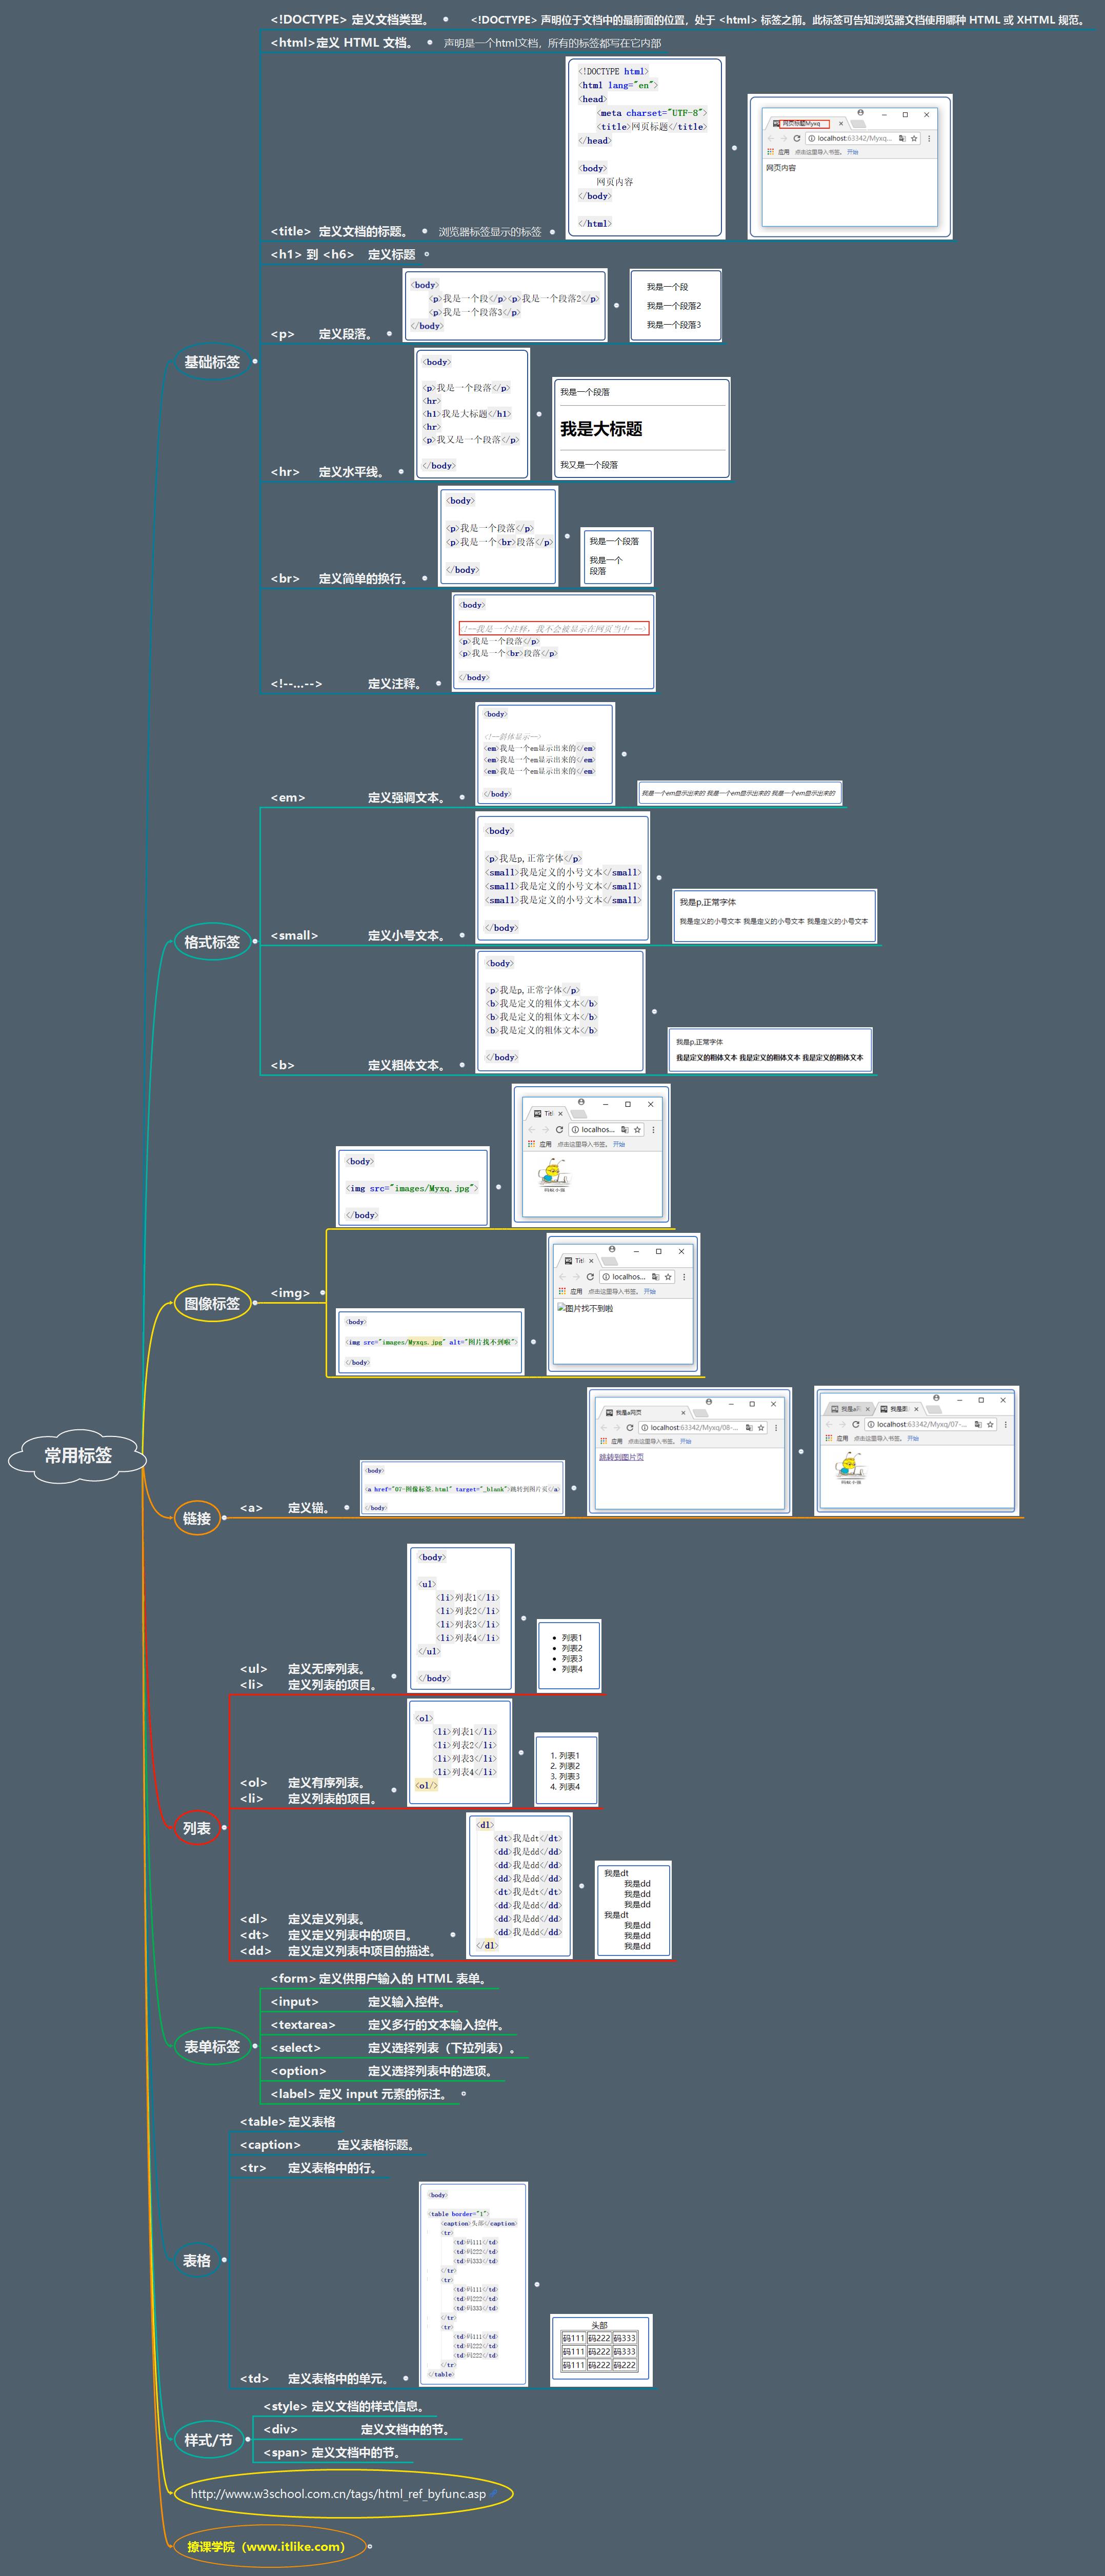The height and width of the screenshot is (2576, 1105).
Task: Open the 跳转到图片页 browser screenshot
Action: click(690, 1451)
